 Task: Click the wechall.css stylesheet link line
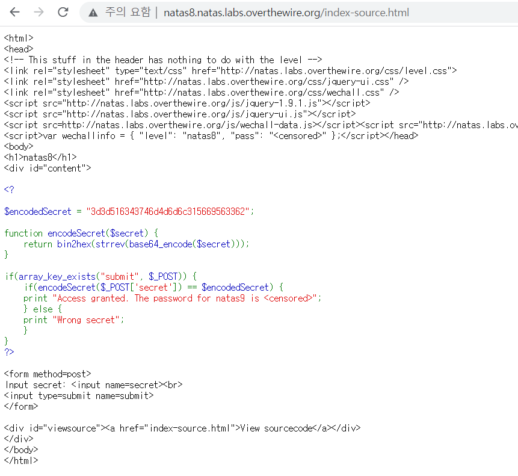(202, 93)
